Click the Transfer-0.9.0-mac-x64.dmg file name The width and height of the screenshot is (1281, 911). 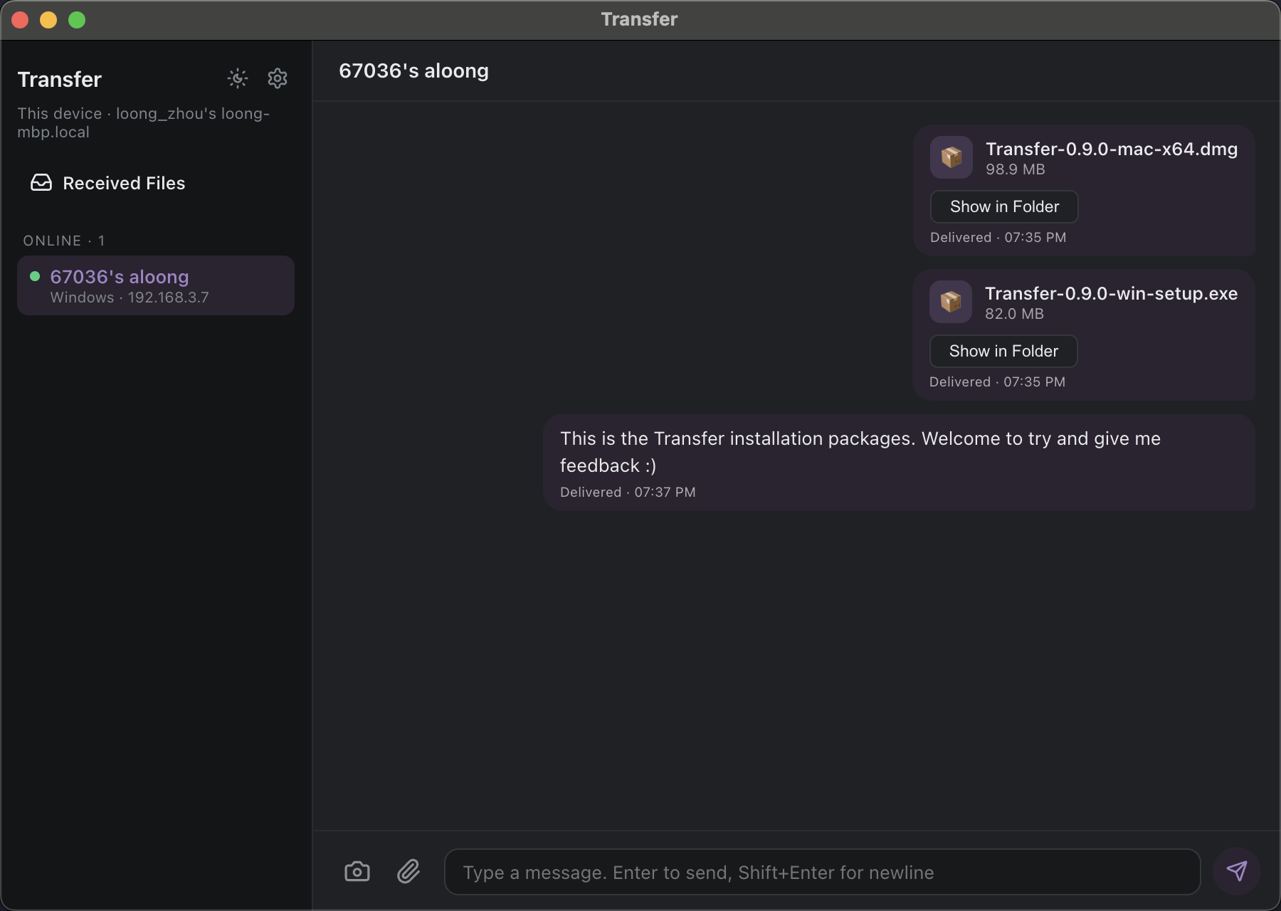[x=1112, y=149]
